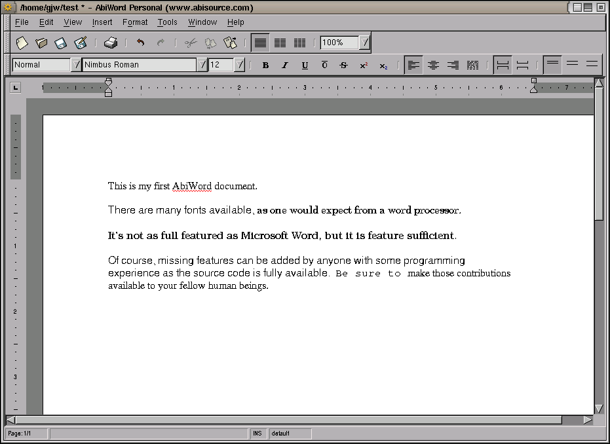Open the Format menu
The height and width of the screenshot is (444, 610).
click(135, 22)
